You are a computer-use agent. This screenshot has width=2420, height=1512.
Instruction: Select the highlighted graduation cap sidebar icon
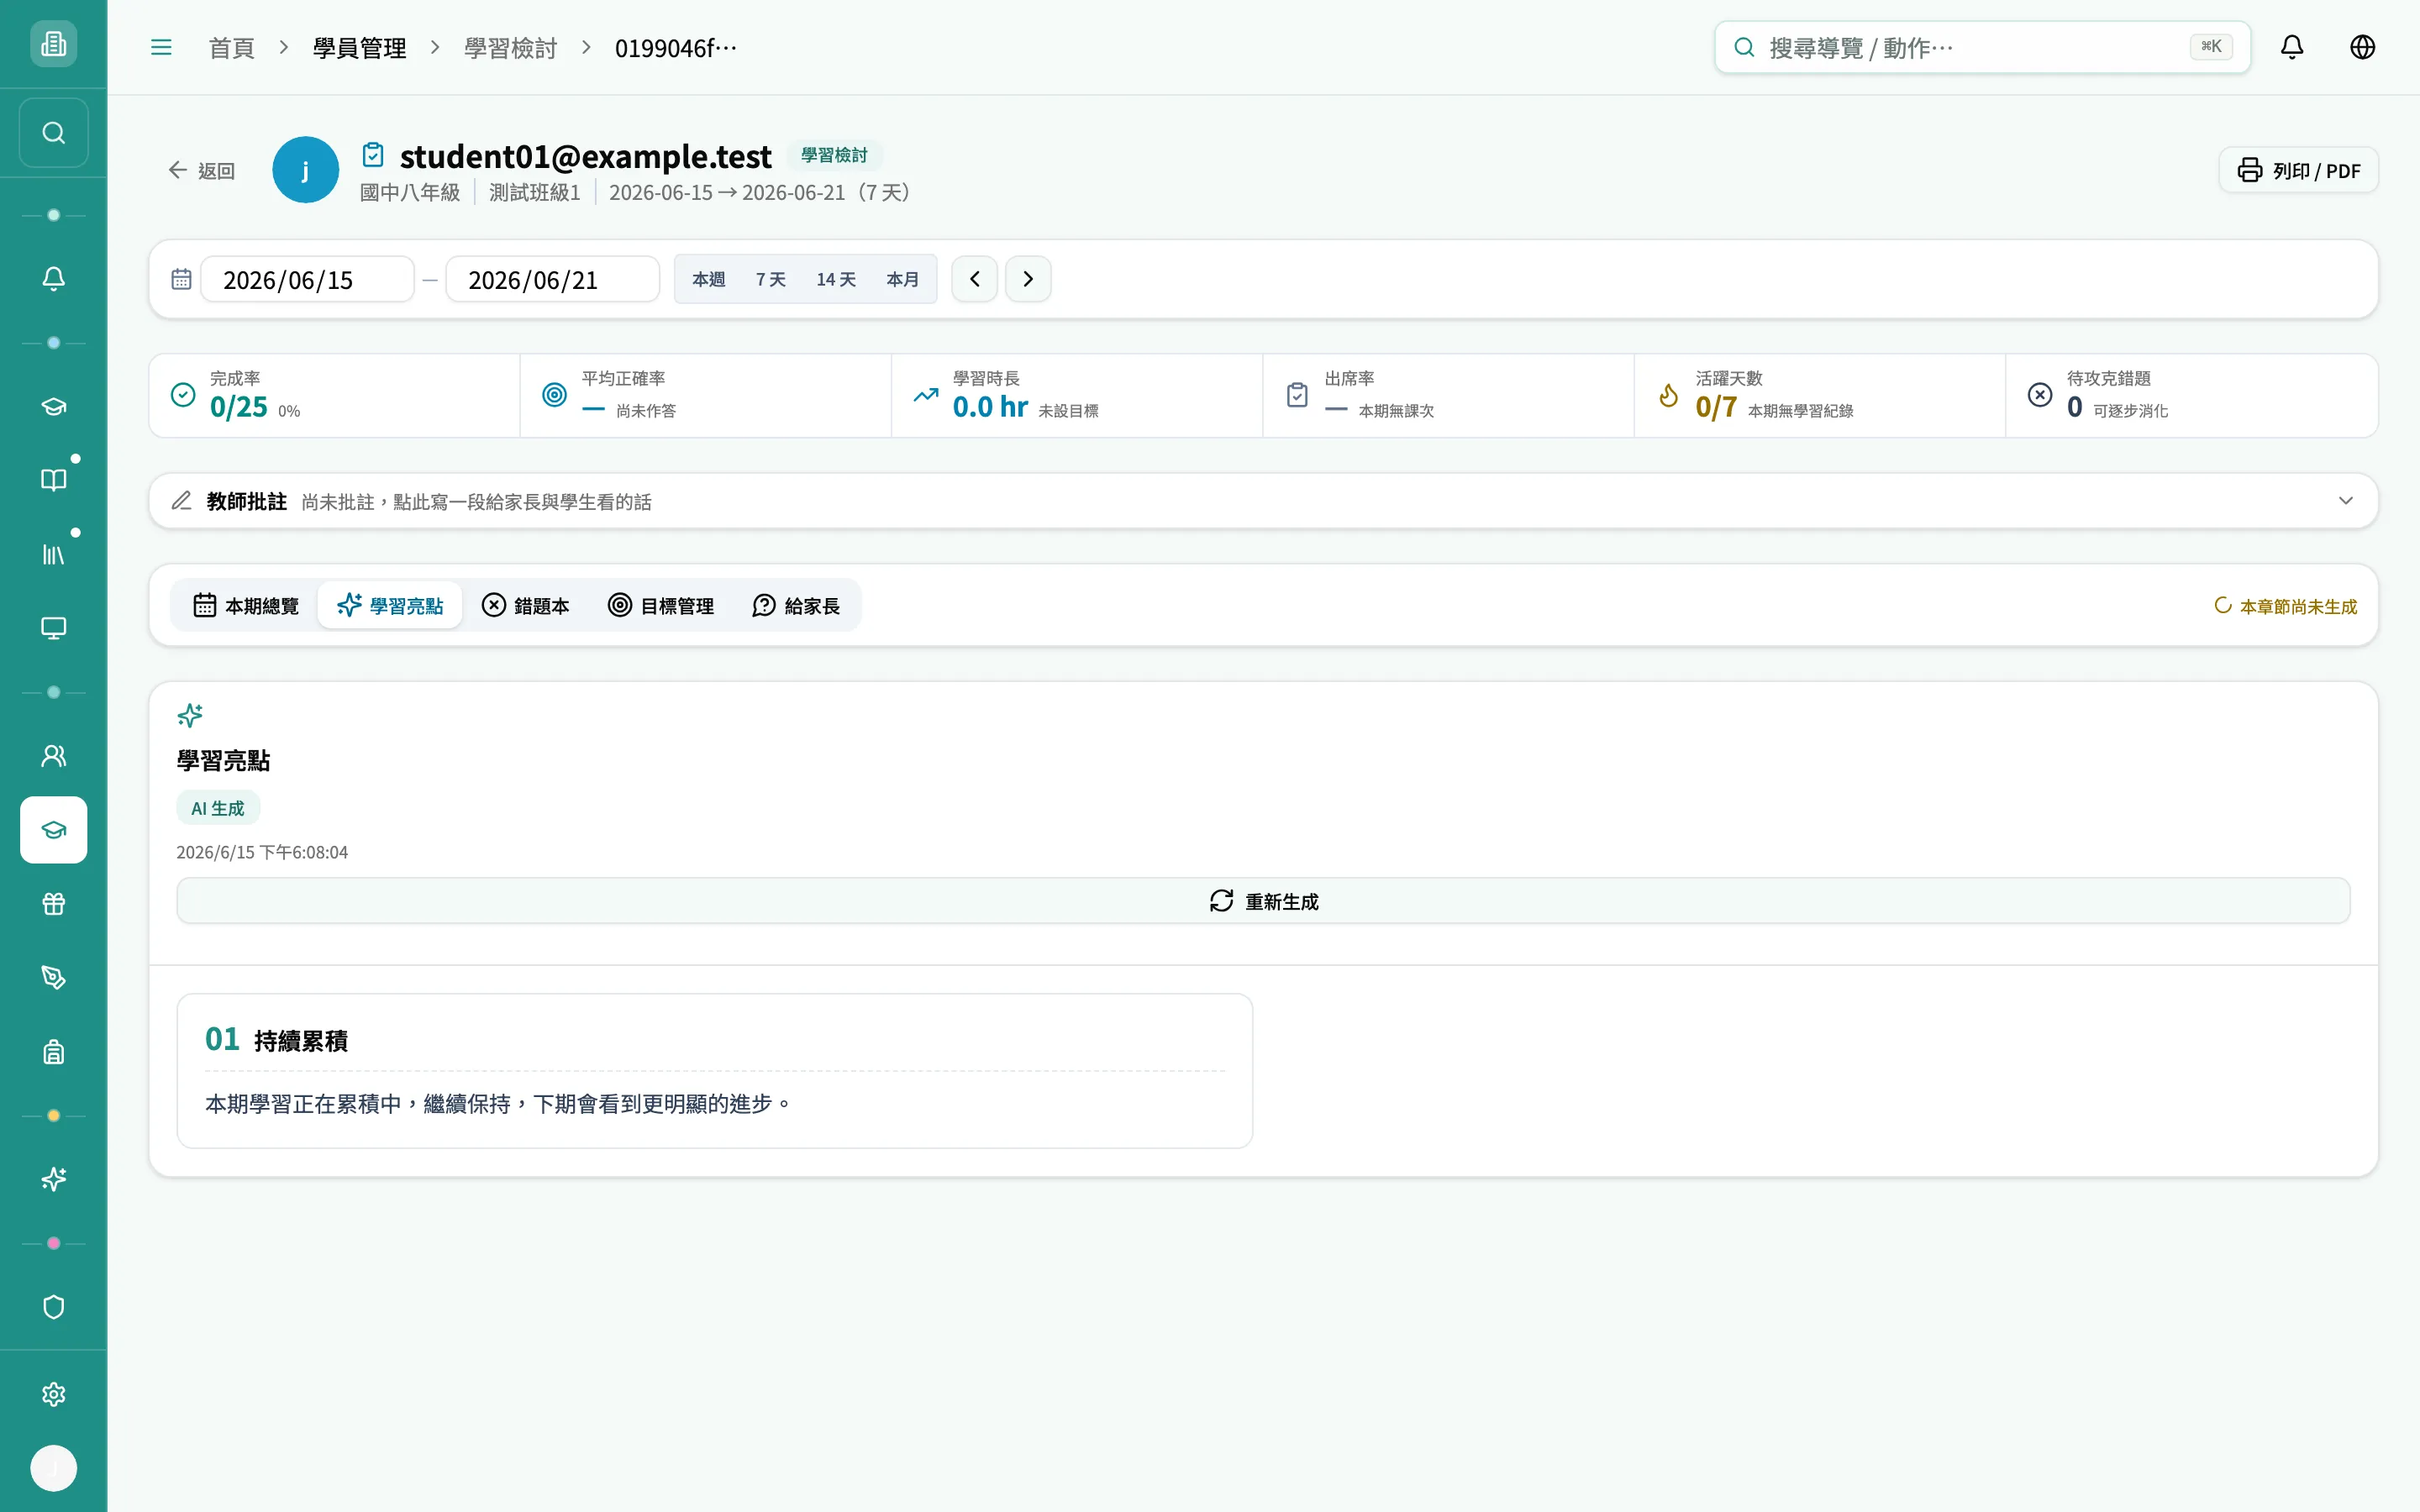pos(53,830)
